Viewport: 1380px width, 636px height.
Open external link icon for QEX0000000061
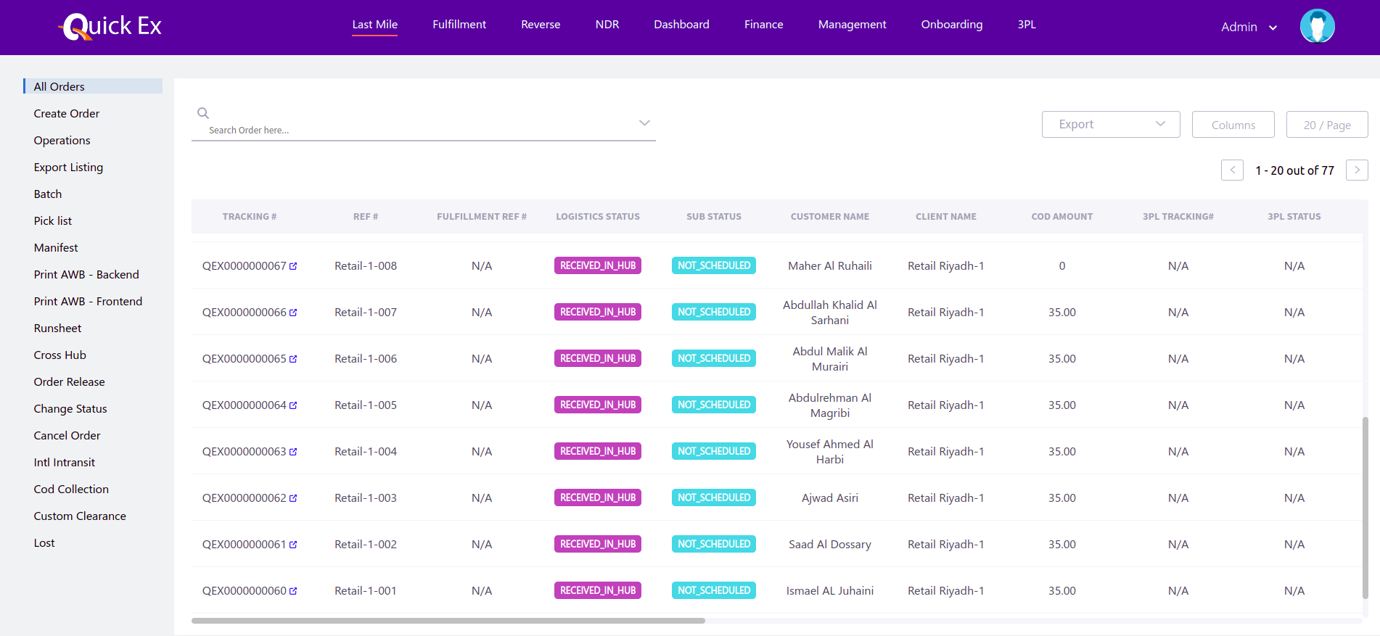293,545
